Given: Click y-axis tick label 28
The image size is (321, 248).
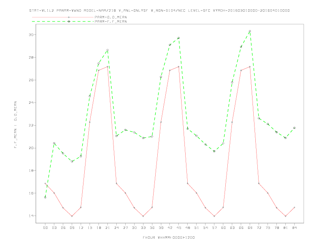Looking at the screenshot, I should pos(31,58).
